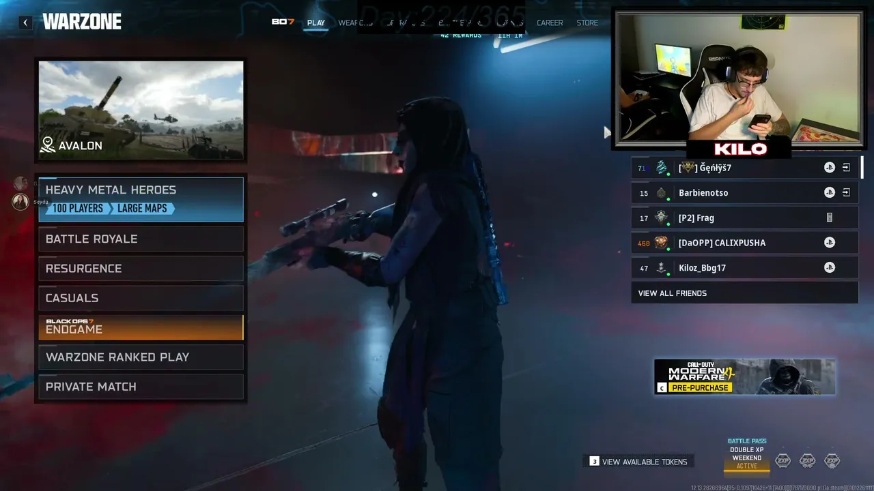Click CALIXPUSHA's prestige emblem
The height and width of the screenshot is (491, 874).
click(x=661, y=243)
